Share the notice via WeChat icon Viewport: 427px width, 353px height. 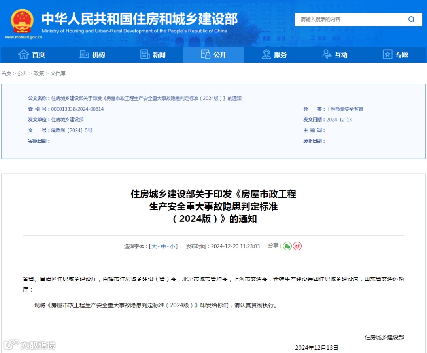coord(287,246)
